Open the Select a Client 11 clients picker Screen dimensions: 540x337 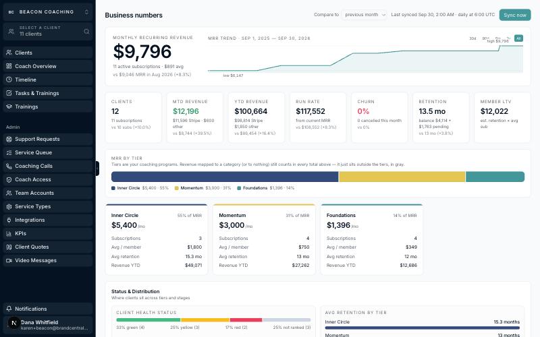48,31
